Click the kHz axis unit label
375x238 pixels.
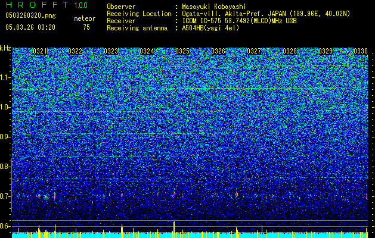point(5,48)
